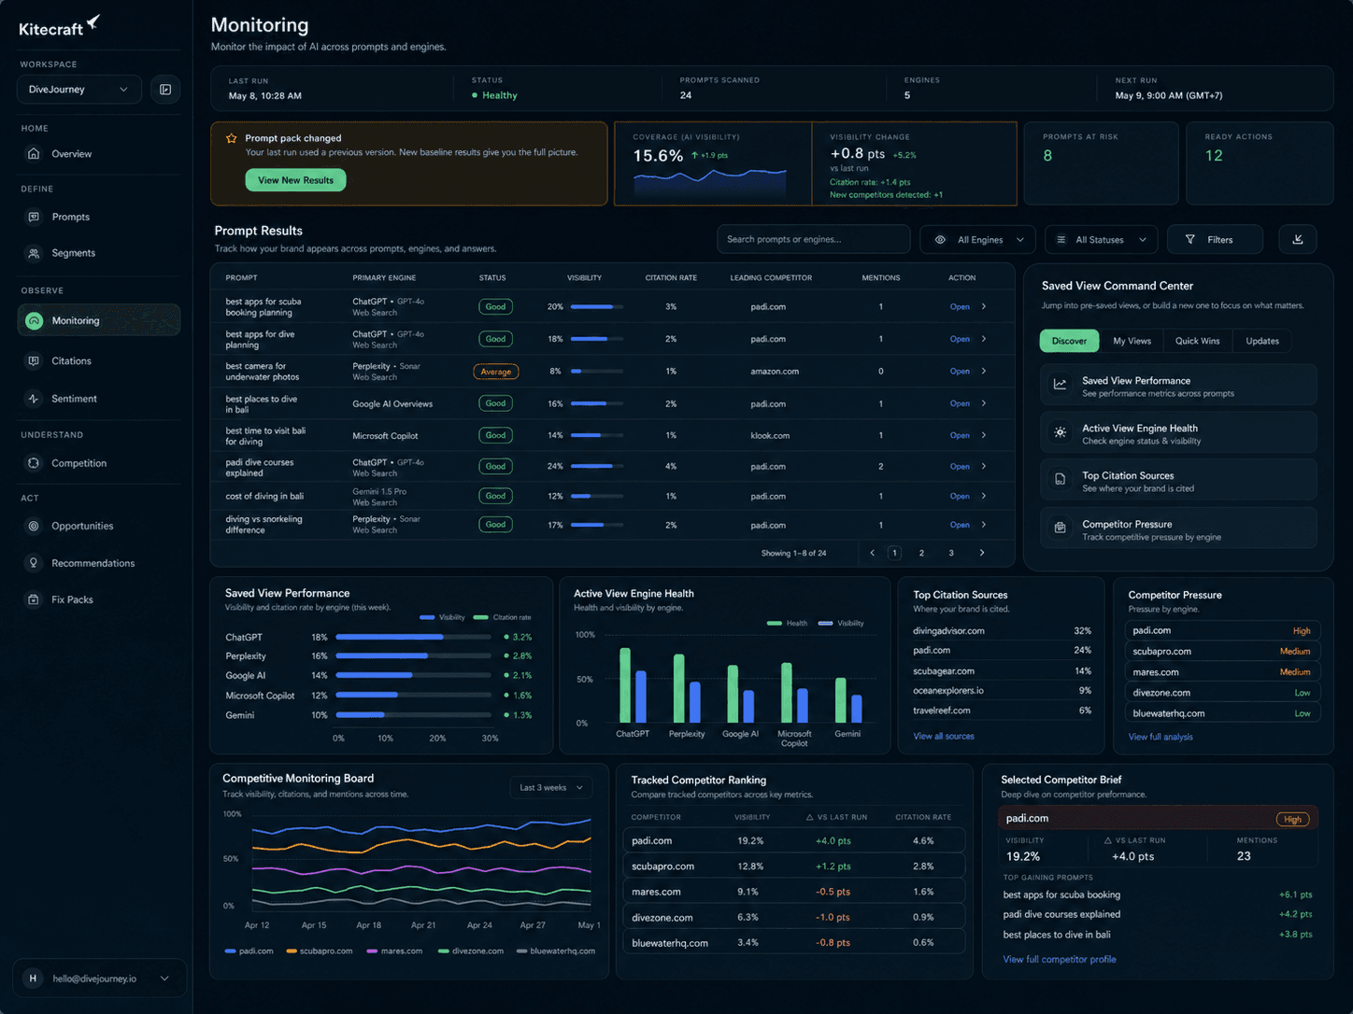The height and width of the screenshot is (1014, 1353).
Task: Click the funnel icon in Filters
Action: (x=1190, y=240)
